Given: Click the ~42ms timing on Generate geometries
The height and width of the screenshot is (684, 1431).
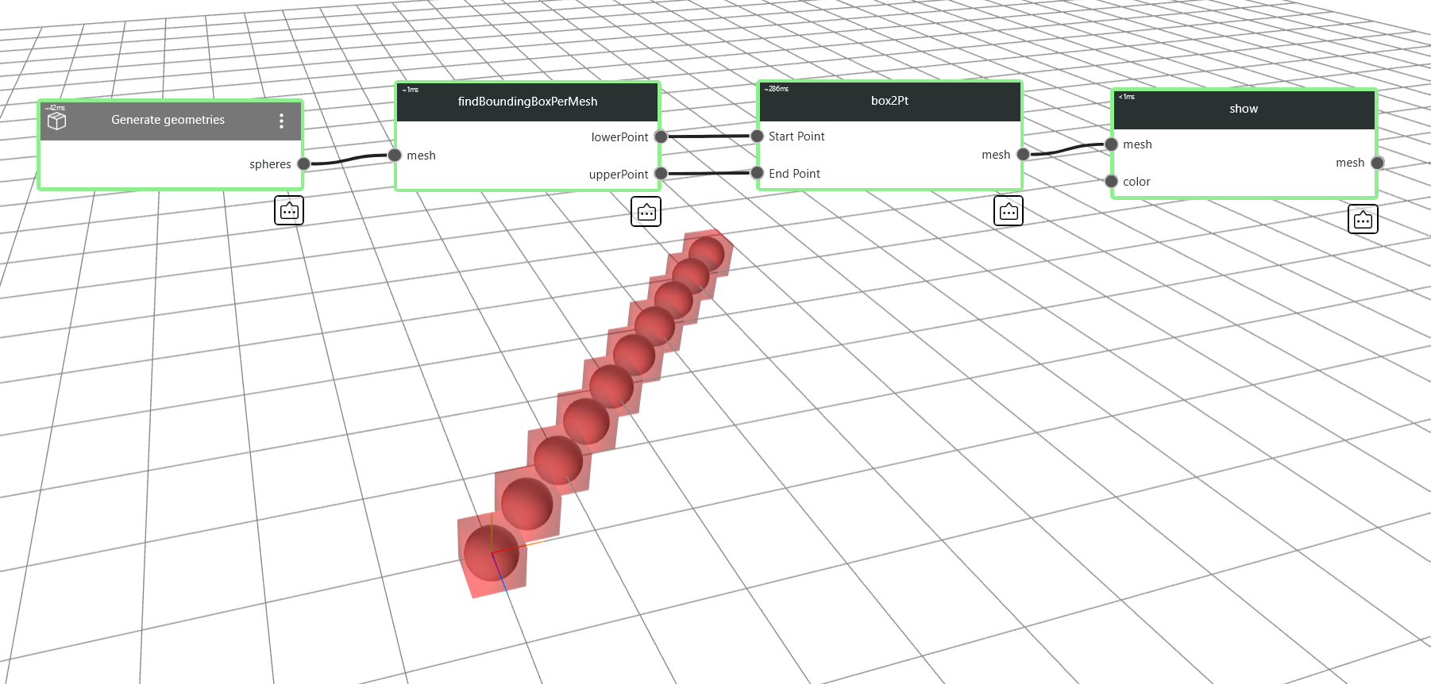Looking at the screenshot, I should click(x=55, y=108).
